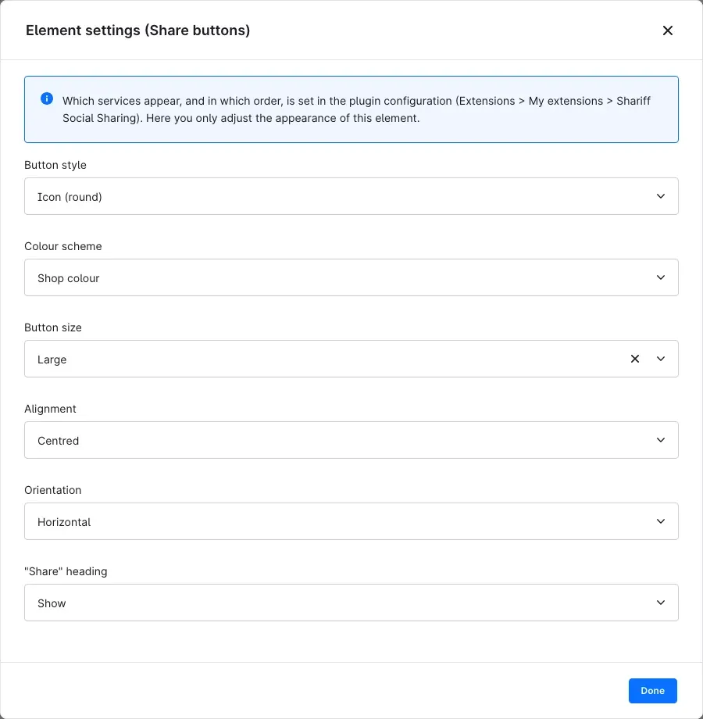The height and width of the screenshot is (719, 703).
Task: Open the Button style dropdown
Action: pyautogui.click(x=351, y=196)
